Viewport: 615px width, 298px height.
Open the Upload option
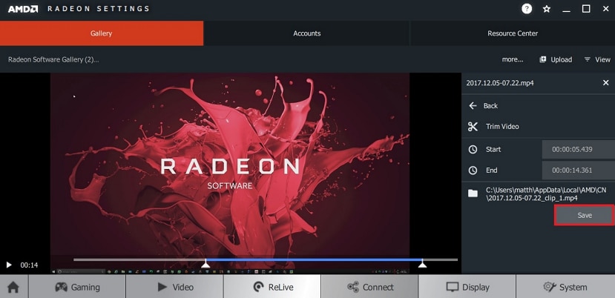coord(556,59)
